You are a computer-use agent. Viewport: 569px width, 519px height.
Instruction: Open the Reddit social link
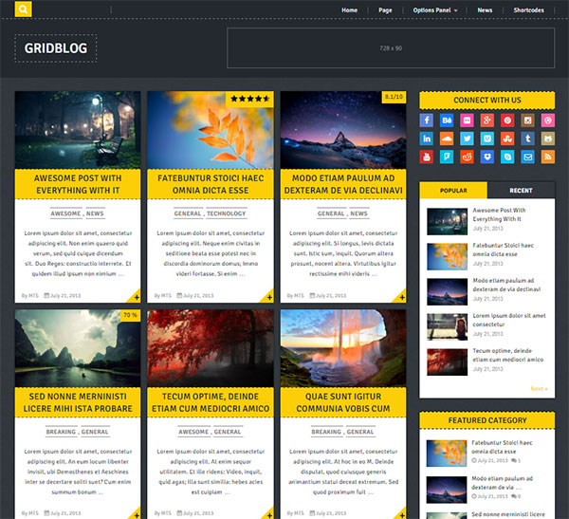pyautogui.click(x=467, y=157)
